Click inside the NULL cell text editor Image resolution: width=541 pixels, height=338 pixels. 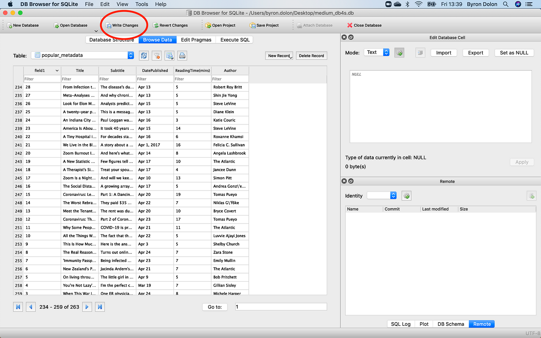(441, 107)
